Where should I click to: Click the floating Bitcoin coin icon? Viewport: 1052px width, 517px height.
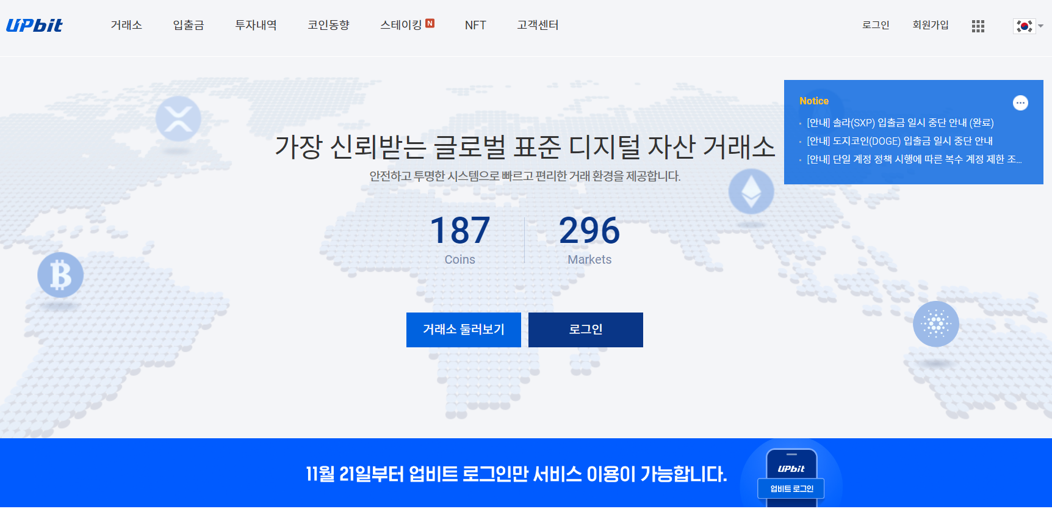click(x=60, y=275)
